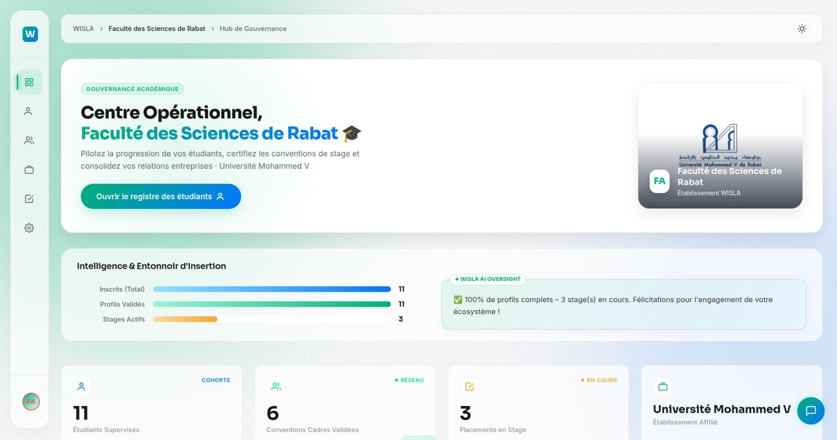Open the chat bubble floating button
The width and height of the screenshot is (837, 440).
pyautogui.click(x=810, y=411)
